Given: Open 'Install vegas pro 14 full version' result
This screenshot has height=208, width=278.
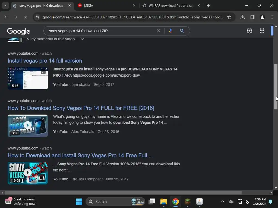Looking at the screenshot, I should click(x=45, y=61).
